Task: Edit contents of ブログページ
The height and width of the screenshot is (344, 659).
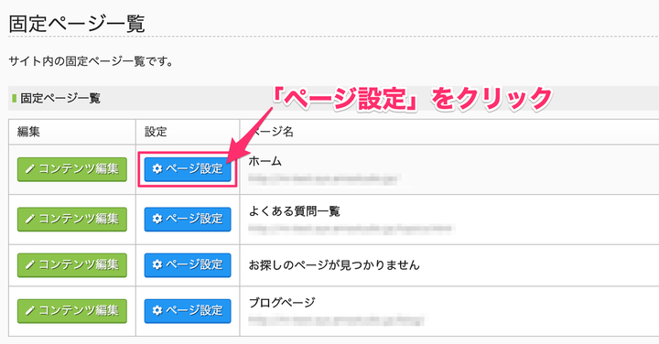Action: (x=72, y=311)
